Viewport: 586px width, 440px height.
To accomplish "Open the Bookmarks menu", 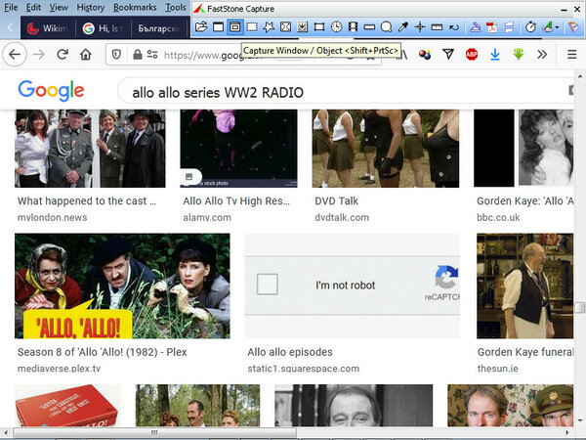I will [x=135, y=8].
